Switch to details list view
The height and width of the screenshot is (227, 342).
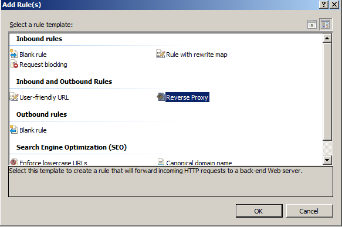click(x=312, y=25)
